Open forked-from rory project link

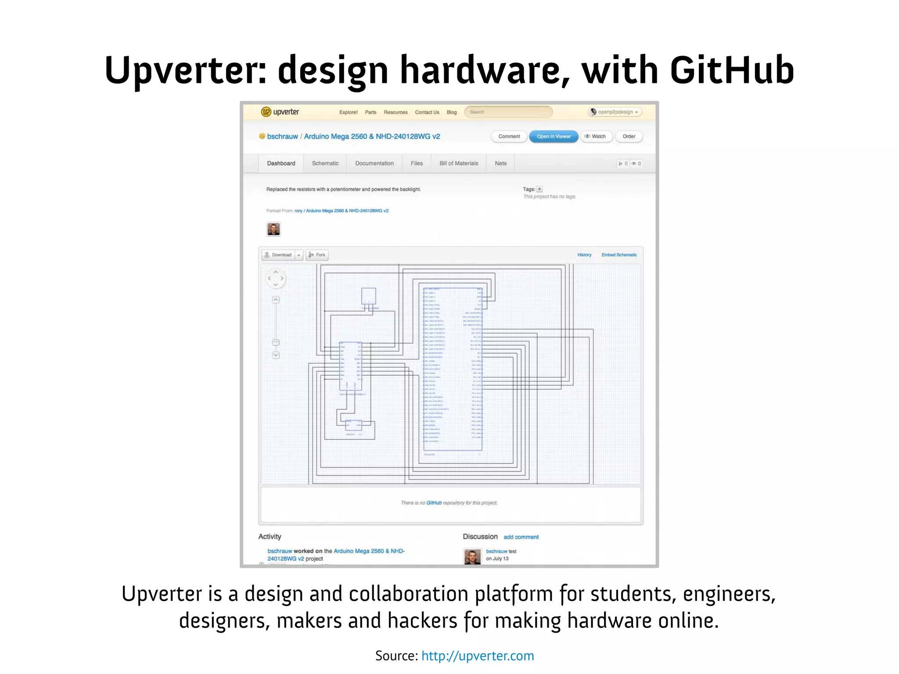(342, 211)
